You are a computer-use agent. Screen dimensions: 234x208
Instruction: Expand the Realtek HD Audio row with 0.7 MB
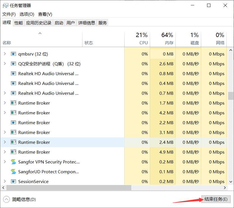pyautogui.click(x=5, y=93)
